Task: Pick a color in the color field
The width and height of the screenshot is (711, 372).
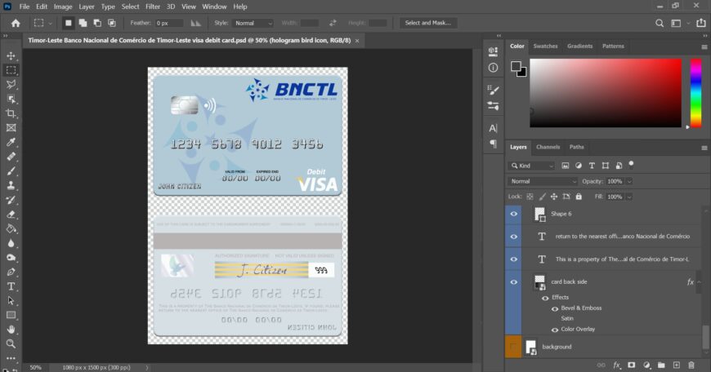Action: 606,93
